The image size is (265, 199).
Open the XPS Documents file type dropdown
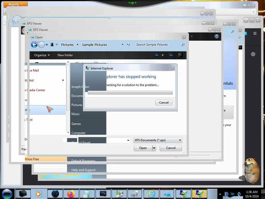[x=158, y=140]
